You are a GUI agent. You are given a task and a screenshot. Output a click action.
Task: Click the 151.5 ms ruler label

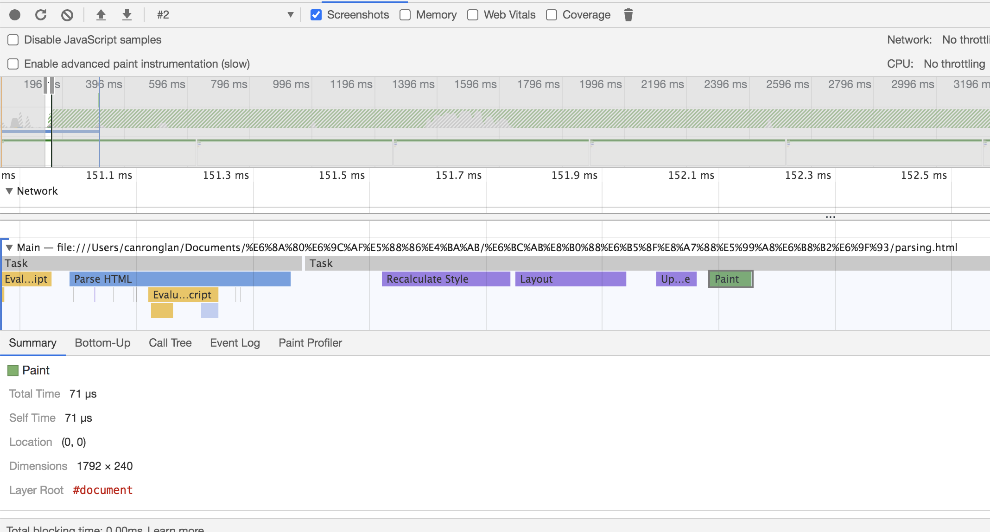point(342,175)
